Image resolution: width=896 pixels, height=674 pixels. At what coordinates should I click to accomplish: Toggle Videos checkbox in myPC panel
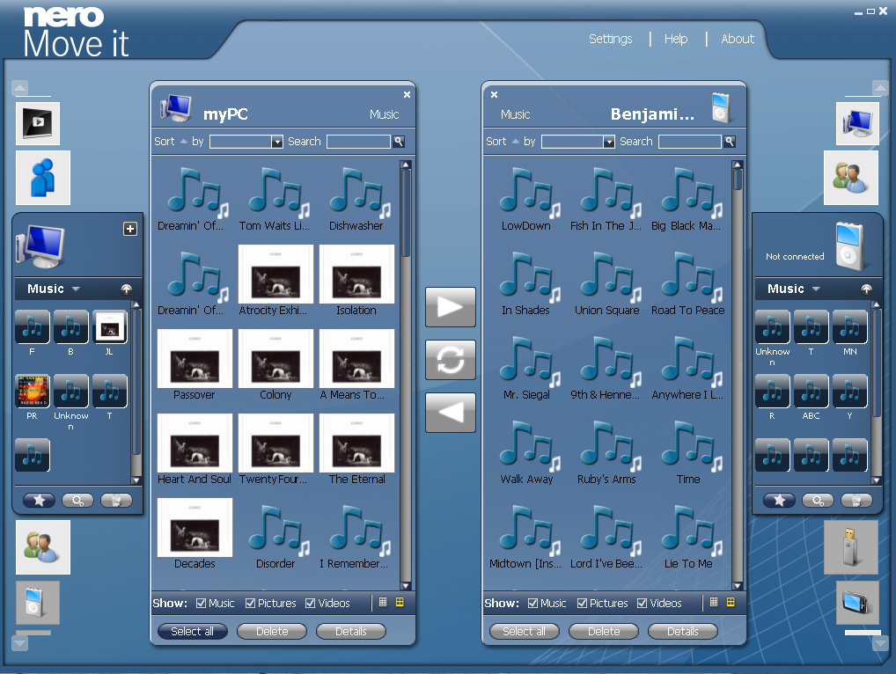click(x=311, y=604)
